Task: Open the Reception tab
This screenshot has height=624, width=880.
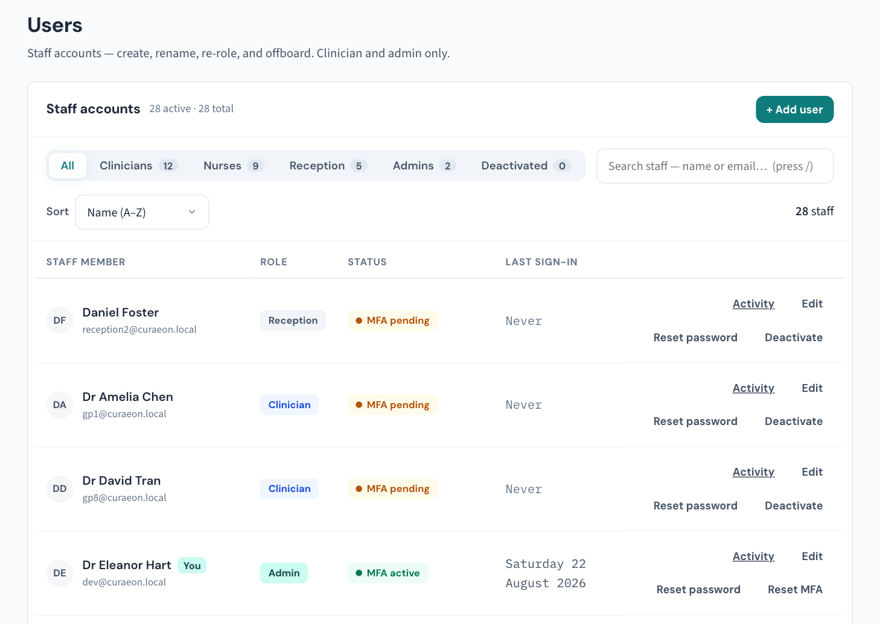Action: [x=328, y=166]
